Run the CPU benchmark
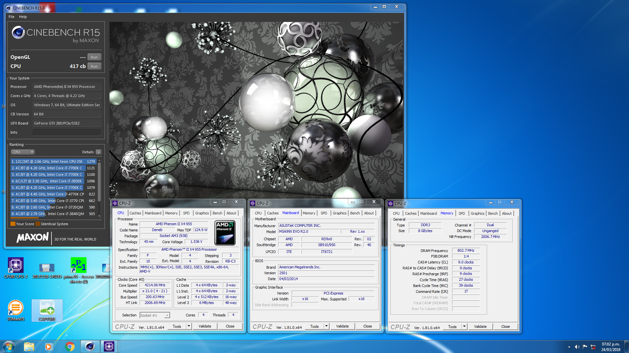The width and height of the screenshot is (629, 353). [x=94, y=66]
